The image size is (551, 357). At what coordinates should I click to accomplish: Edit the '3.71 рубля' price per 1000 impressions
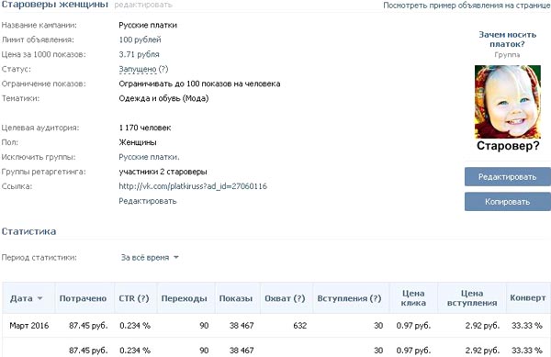140,54
